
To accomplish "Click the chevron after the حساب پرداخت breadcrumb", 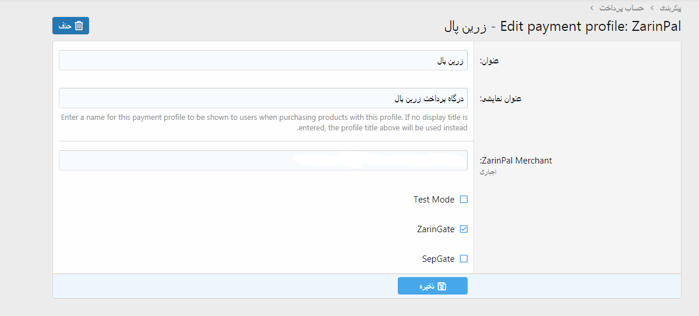I will (591, 8).
